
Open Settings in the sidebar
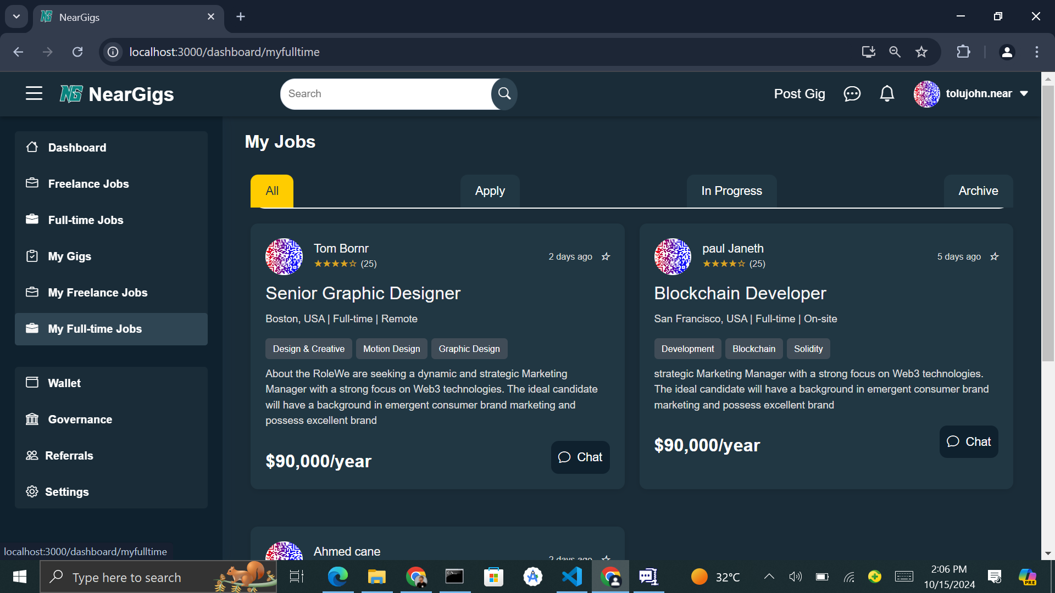(x=66, y=491)
